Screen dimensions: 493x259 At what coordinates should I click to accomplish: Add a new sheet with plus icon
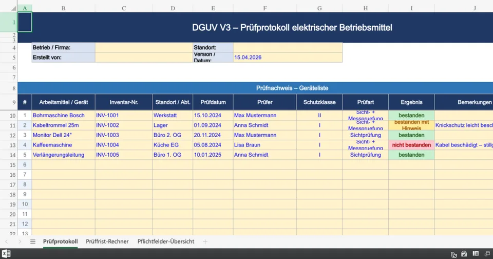coord(205,242)
